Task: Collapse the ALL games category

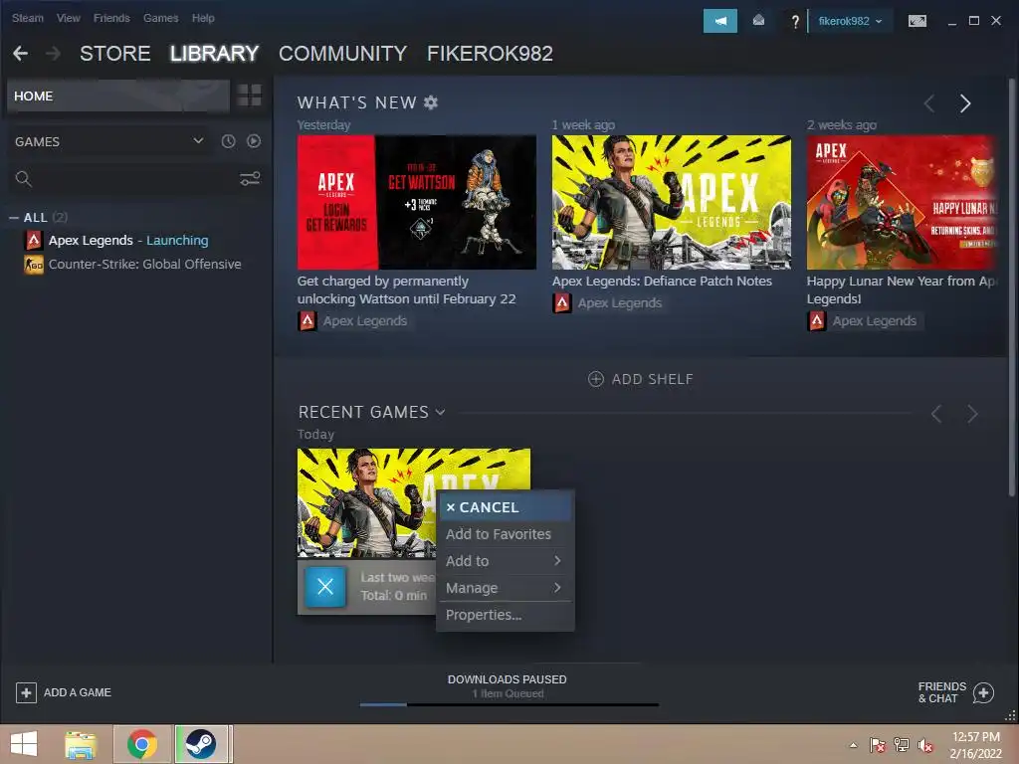Action: tap(14, 218)
